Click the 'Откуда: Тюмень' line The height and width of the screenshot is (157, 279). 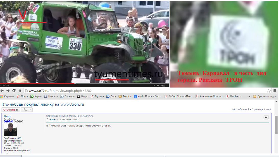[13, 146]
